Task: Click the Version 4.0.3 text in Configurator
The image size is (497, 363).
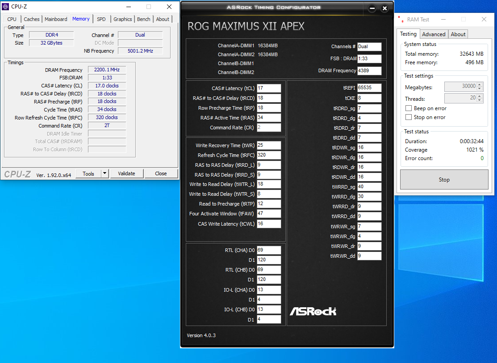Action: [x=201, y=335]
